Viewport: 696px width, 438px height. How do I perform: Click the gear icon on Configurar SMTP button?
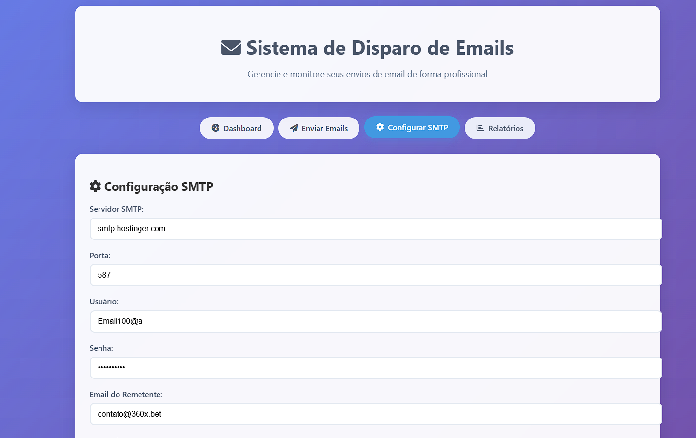pos(380,127)
